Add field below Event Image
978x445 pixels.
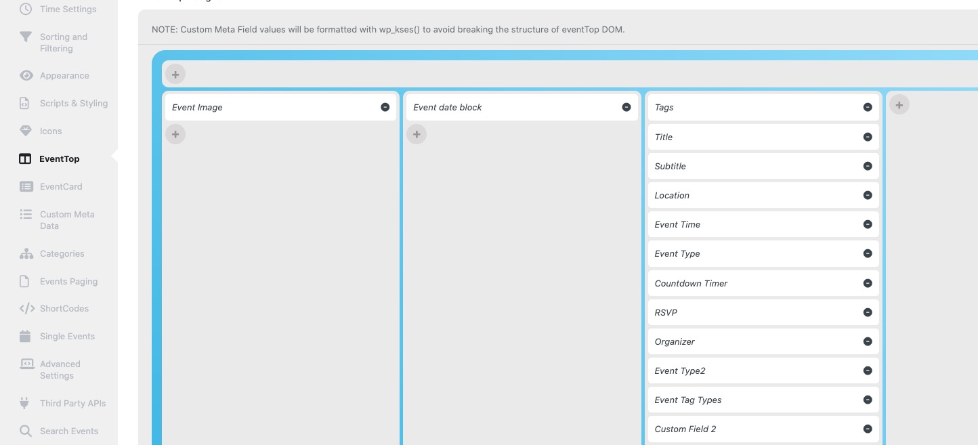(x=175, y=134)
